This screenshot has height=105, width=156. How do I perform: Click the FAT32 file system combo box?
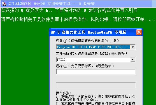pyautogui.click(x=96, y=60)
